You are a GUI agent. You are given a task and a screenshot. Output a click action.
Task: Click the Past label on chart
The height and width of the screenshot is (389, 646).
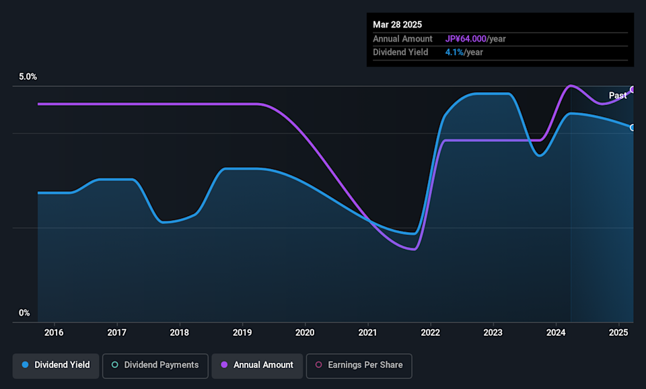[x=618, y=96]
